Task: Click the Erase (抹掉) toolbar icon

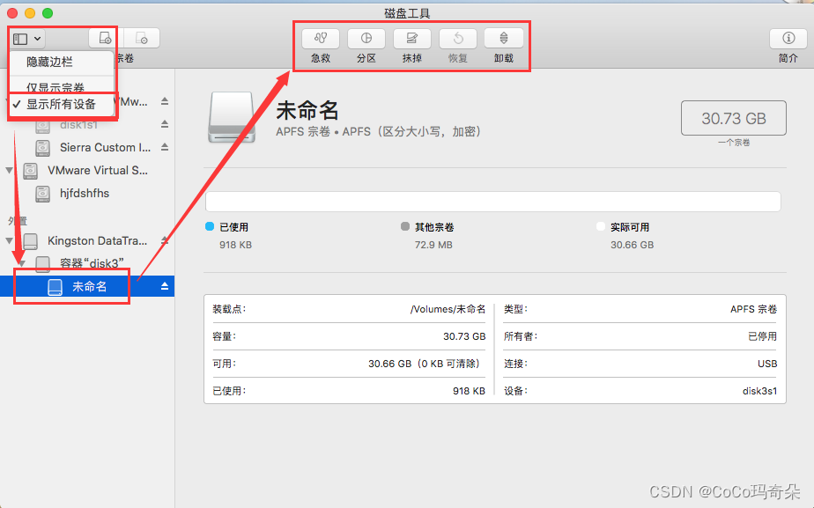Action: [411, 39]
